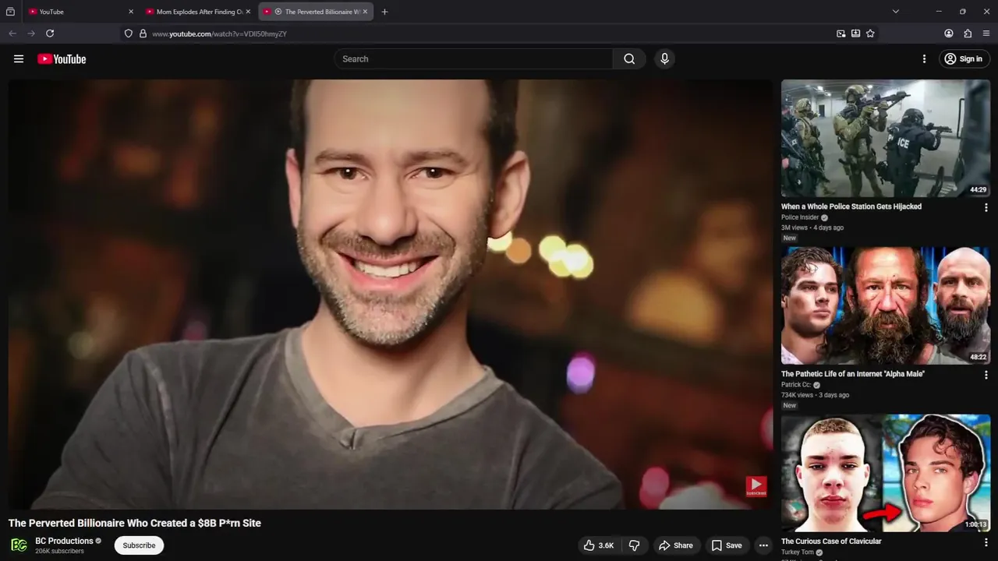
Task: Click inside the YouTube Search field
Action: (474, 59)
